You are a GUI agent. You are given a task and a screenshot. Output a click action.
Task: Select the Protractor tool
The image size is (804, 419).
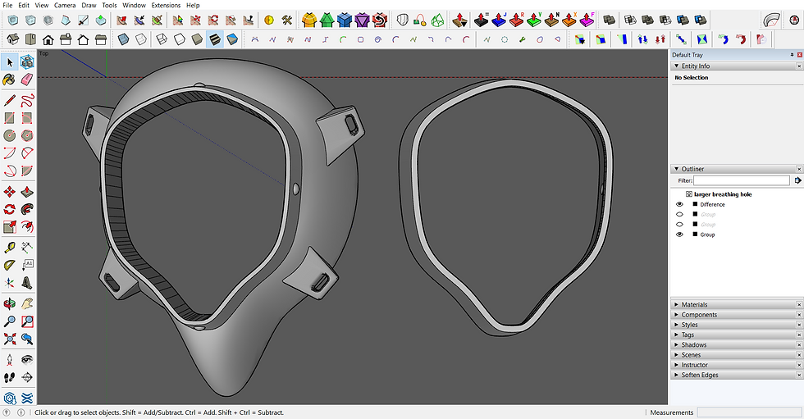coord(9,265)
